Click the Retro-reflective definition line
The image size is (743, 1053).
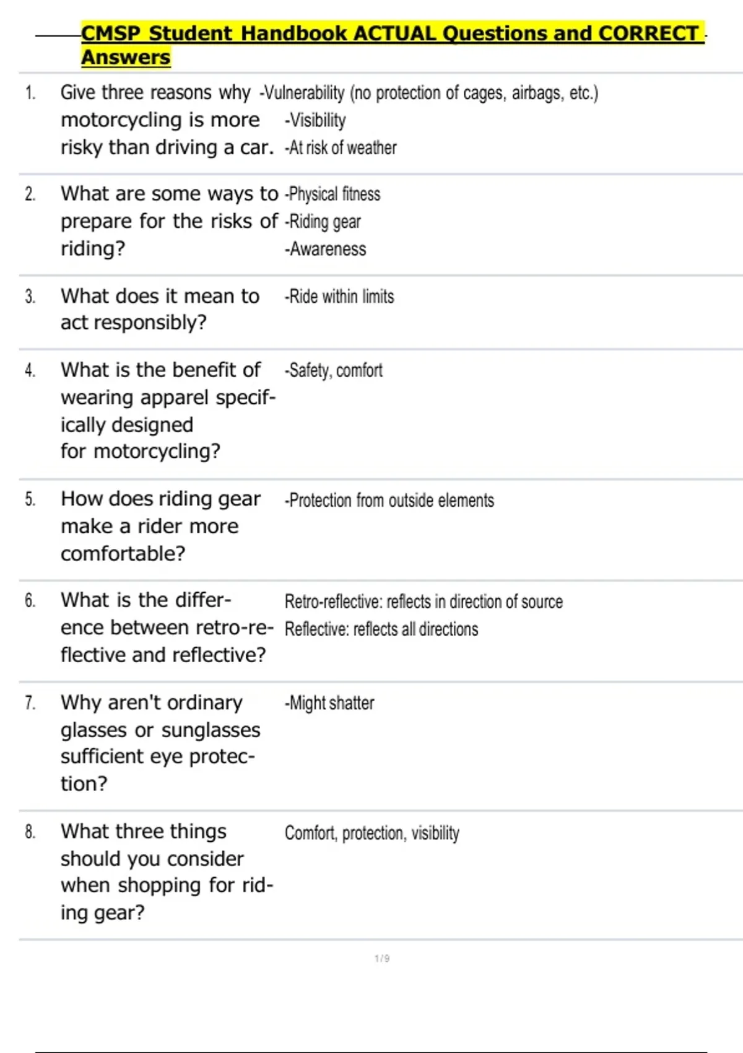click(424, 601)
